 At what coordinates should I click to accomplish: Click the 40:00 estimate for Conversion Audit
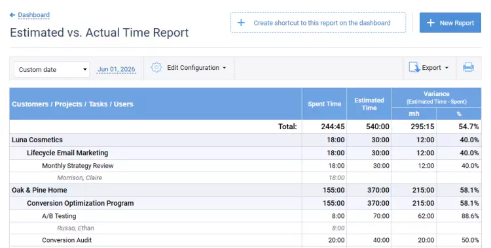click(x=381, y=240)
